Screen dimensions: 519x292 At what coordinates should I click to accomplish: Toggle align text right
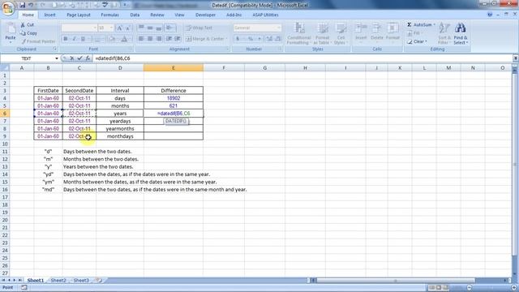click(x=159, y=39)
